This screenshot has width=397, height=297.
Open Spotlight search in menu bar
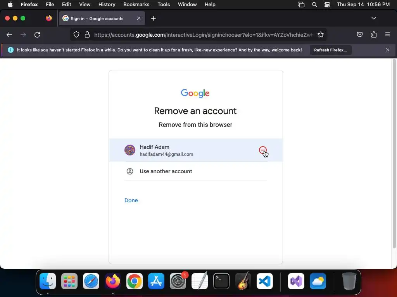click(x=314, y=4)
